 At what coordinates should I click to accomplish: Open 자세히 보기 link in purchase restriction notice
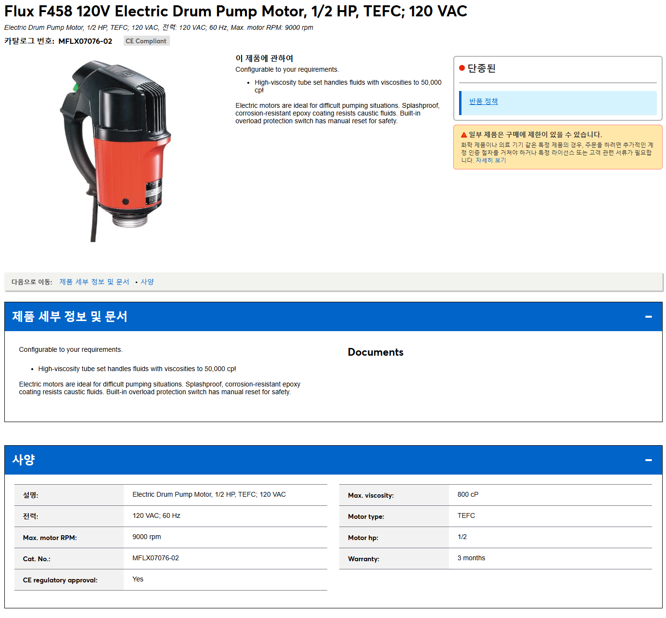tap(491, 160)
